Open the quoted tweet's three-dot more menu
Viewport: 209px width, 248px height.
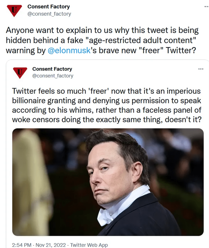tap(201, 69)
